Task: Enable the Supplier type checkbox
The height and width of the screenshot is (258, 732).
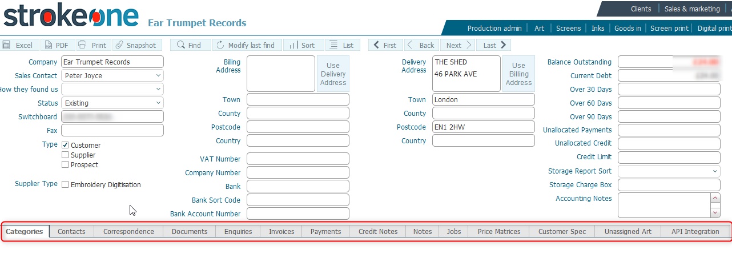Action: click(x=65, y=155)
